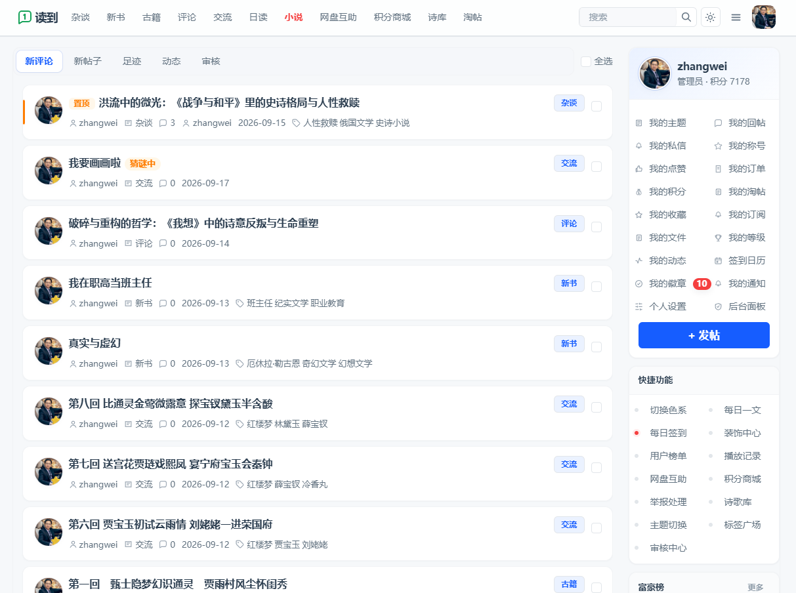796x593 pixels.
Task: Open the 网盘互助 nav menu item
Action: tap(339, 17)
